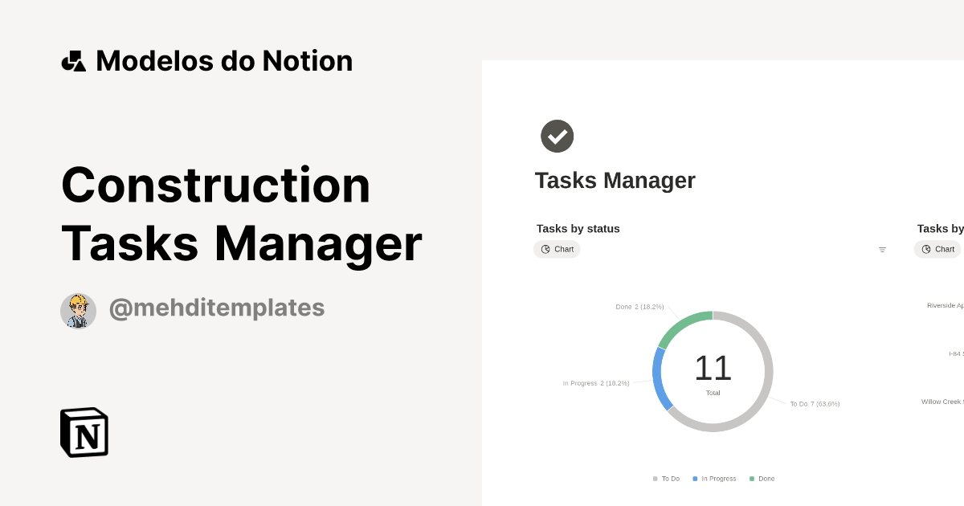
Task: Click the pie chart icon on the Chart chip
Action: (545, 249)
